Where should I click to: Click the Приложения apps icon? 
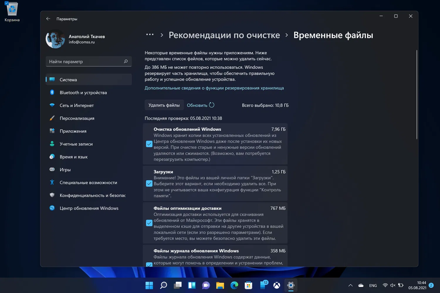click(52, 131)
